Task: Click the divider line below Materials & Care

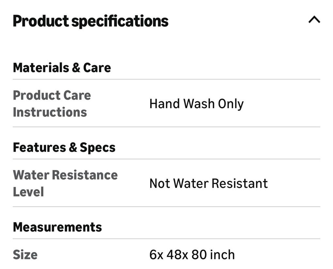Action: pos(166,79)
